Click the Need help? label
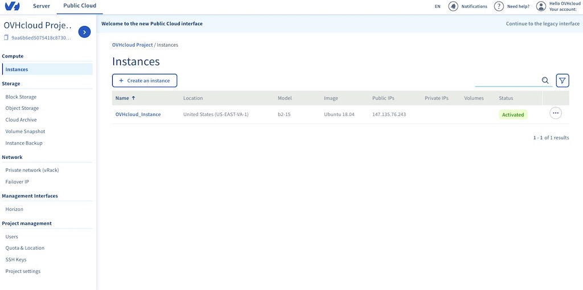 518,6
